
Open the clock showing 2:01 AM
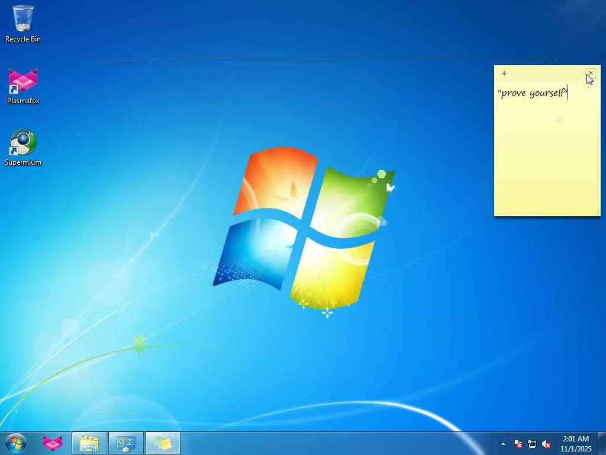coord(576,444)
